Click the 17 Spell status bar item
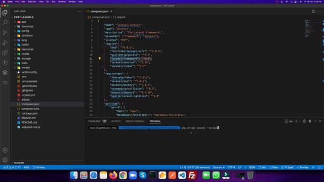 click(x=287, y=167)
